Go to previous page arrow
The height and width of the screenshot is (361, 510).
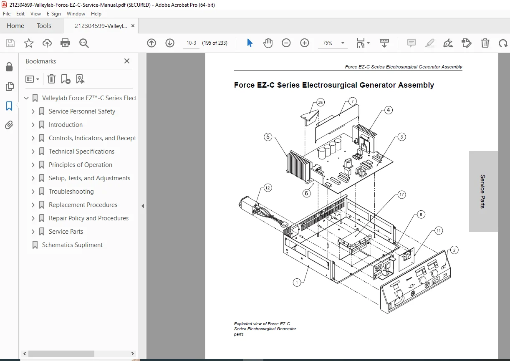tap(151, 43)
